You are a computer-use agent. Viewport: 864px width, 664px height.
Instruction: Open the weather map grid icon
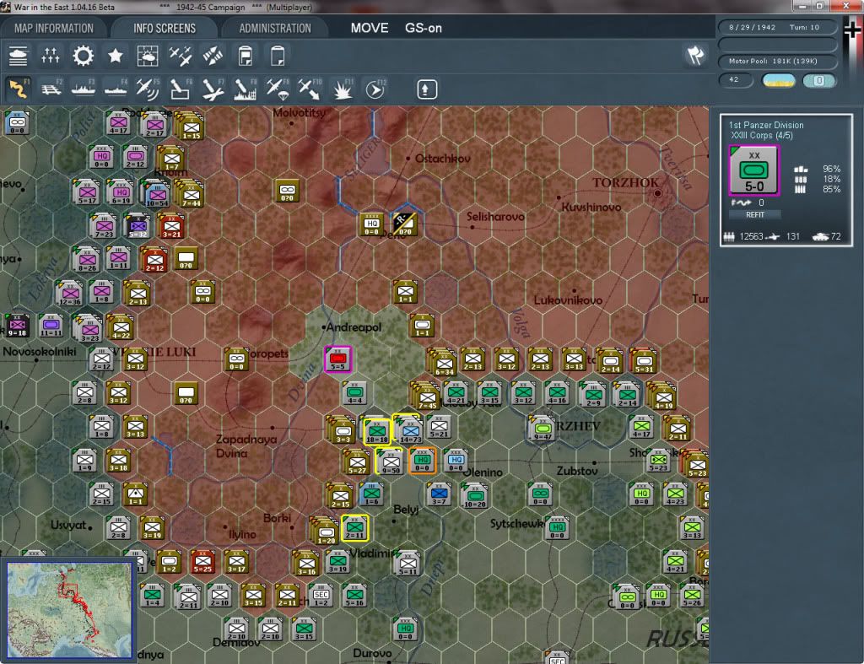coord(148,56)
